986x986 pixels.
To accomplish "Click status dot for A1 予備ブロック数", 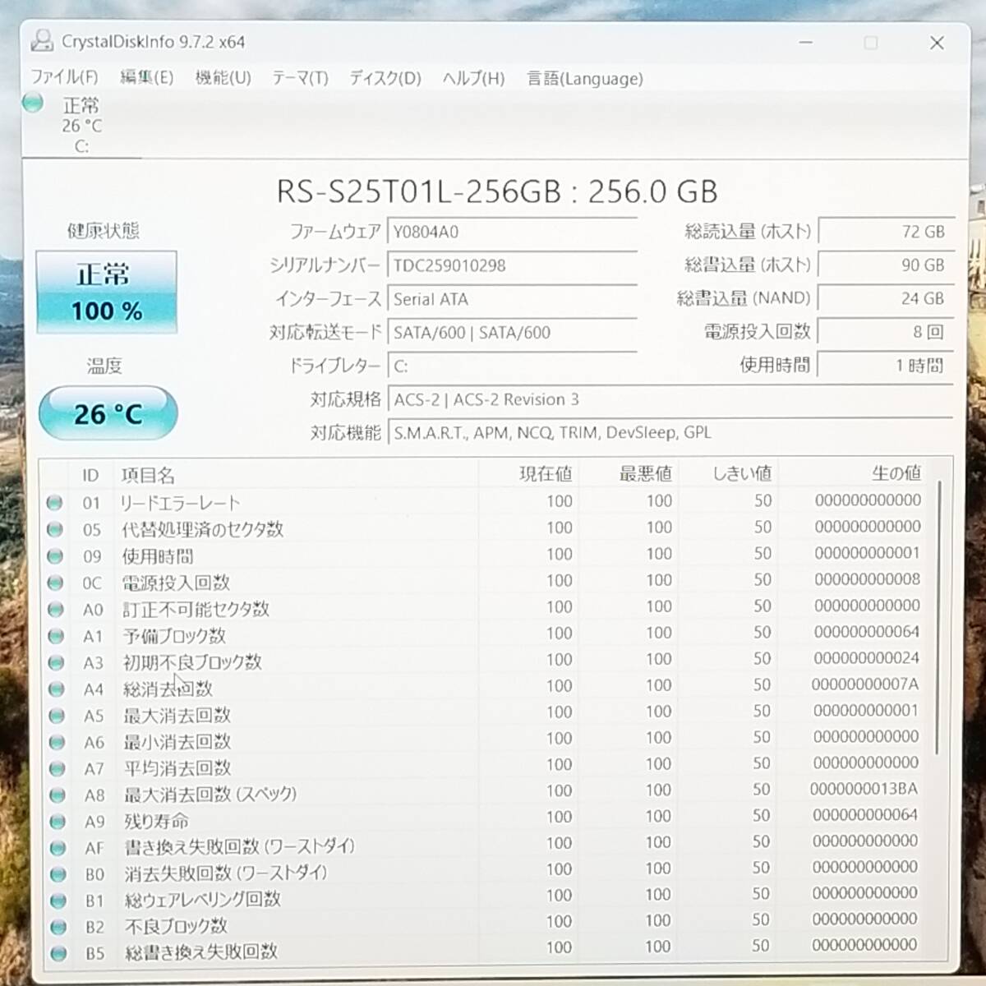I will tap(56, 636).
